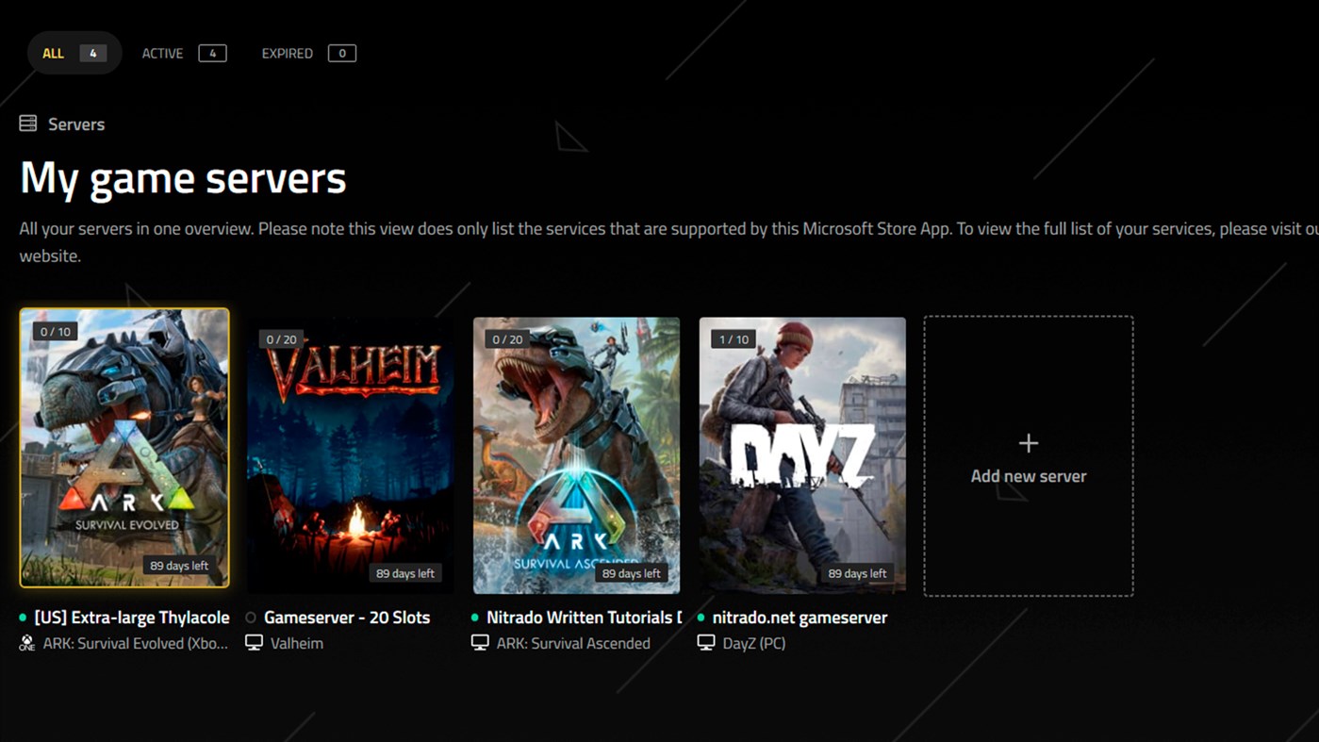Click 89 days left on ARK Ascended card
This screenshot has width=1319, height=742.
632,573
